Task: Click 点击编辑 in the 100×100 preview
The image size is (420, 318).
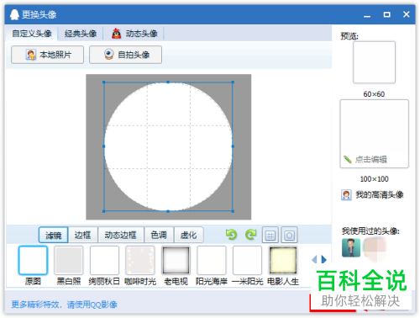Action: coord(371,159)
